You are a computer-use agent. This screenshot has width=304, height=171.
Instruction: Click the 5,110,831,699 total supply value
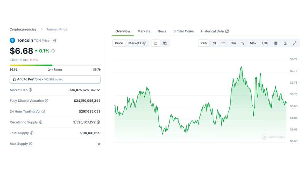(90, 133)
